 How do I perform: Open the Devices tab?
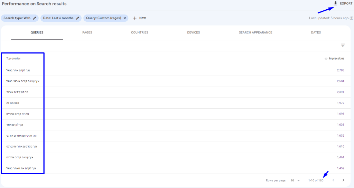[x=193, y=33]
